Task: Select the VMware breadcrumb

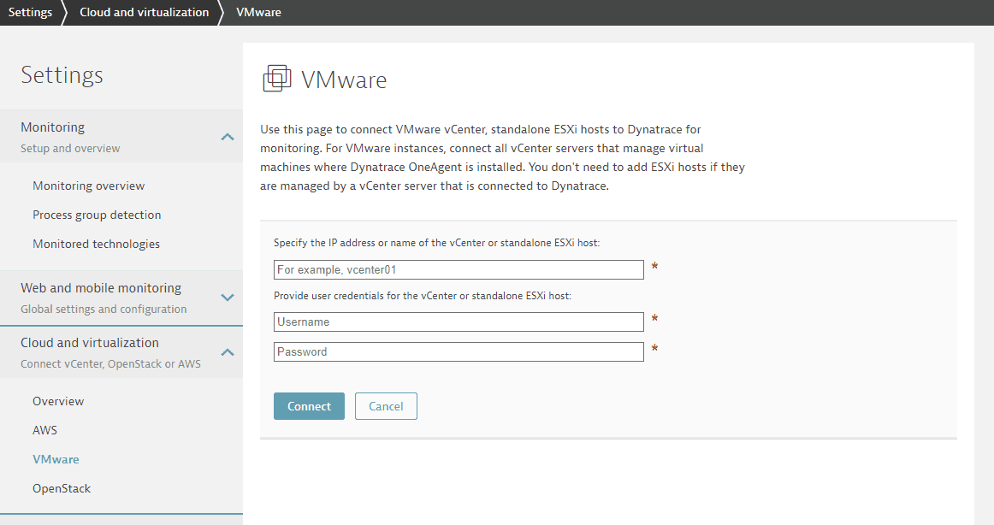Action: (258, 12)
